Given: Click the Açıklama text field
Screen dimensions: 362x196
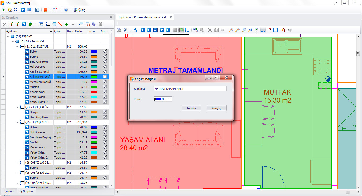Looking at the screenshot, I should click(190, 89).
